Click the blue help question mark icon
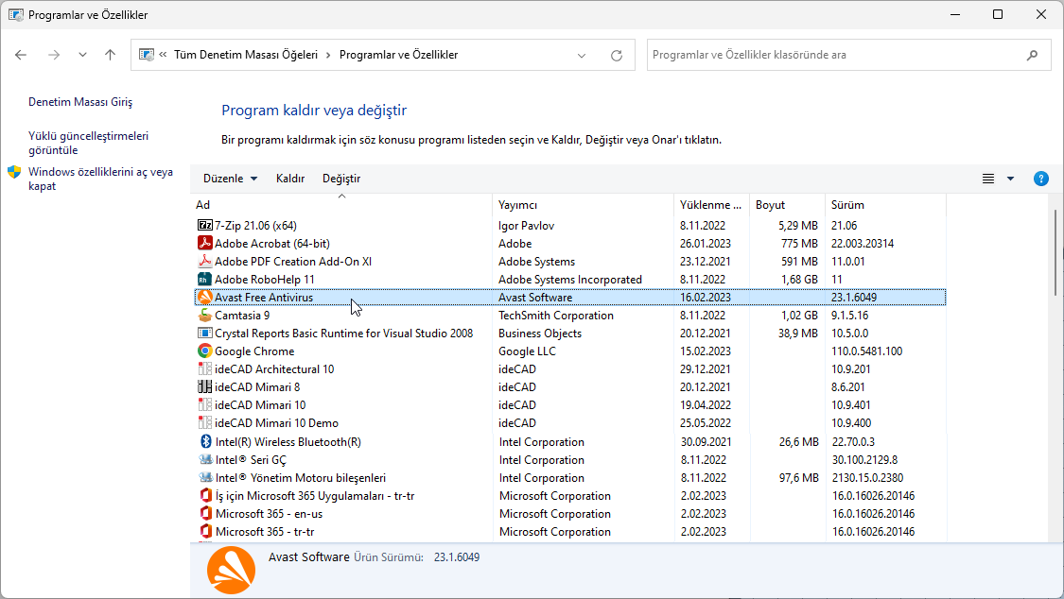The height and width of the screenshot is (599, 1064). (x=1040, y=179)
